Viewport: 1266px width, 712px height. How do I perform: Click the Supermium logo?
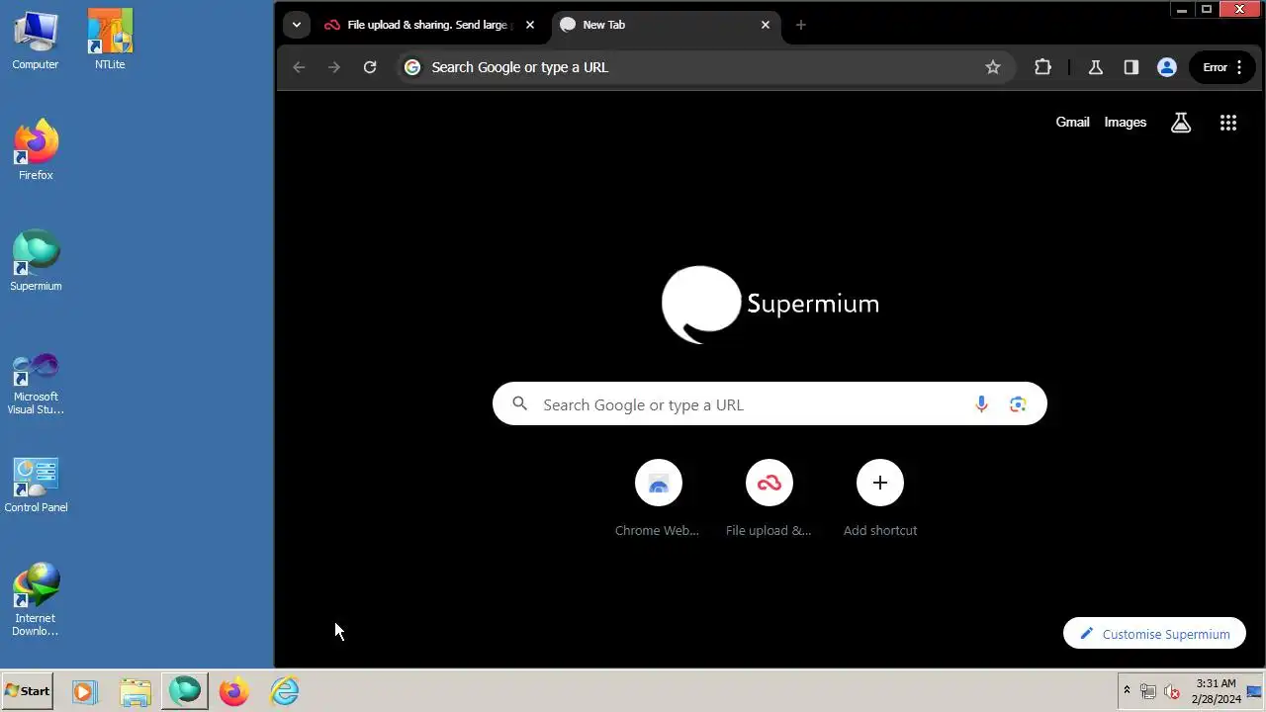(769, 305)
